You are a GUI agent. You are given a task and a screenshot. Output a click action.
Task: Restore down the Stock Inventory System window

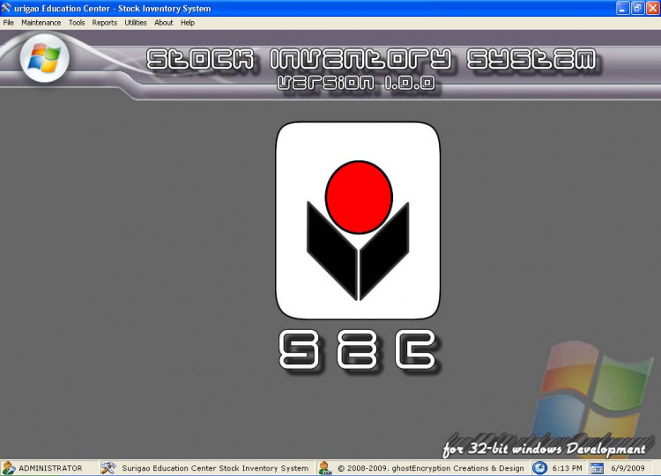637,8
